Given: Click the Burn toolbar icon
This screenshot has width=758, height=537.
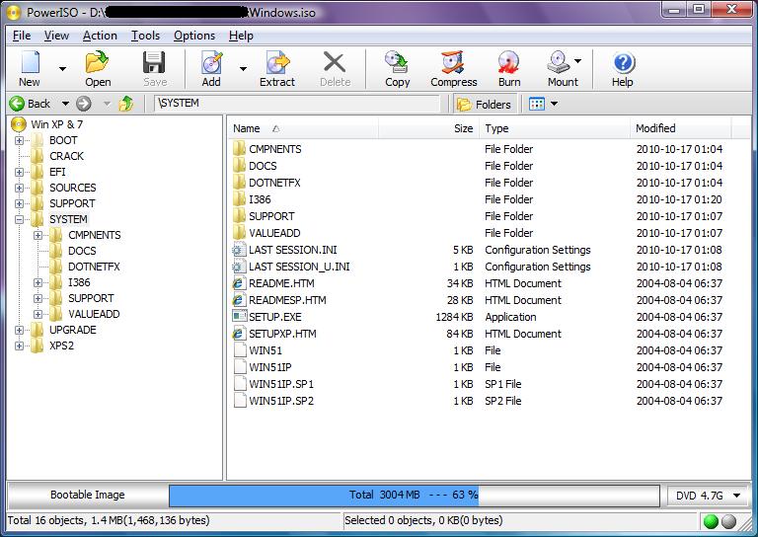Looking at the screenshot, I should point(509,62).
